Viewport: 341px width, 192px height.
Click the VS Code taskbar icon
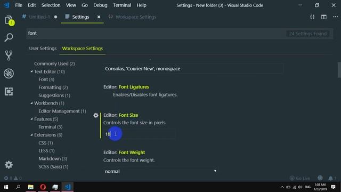68,187
